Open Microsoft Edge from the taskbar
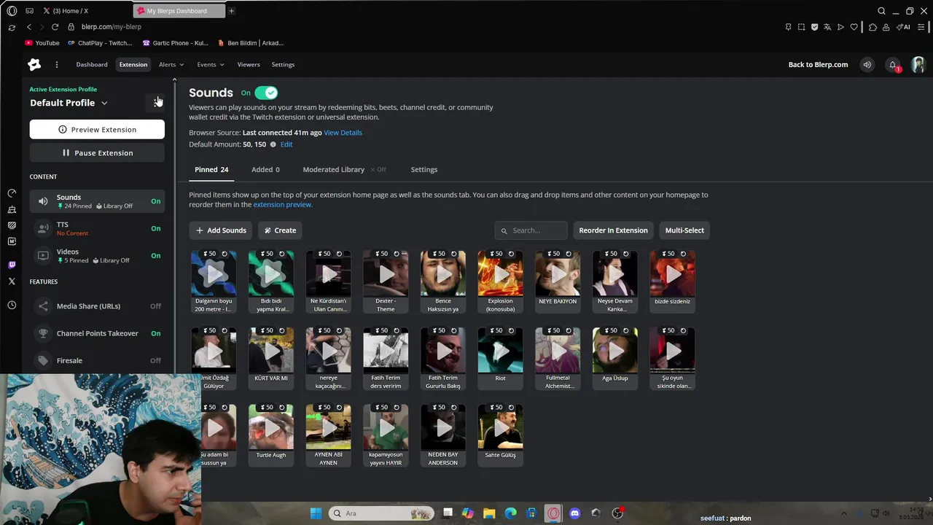933x525 pixels. (510, 513)
